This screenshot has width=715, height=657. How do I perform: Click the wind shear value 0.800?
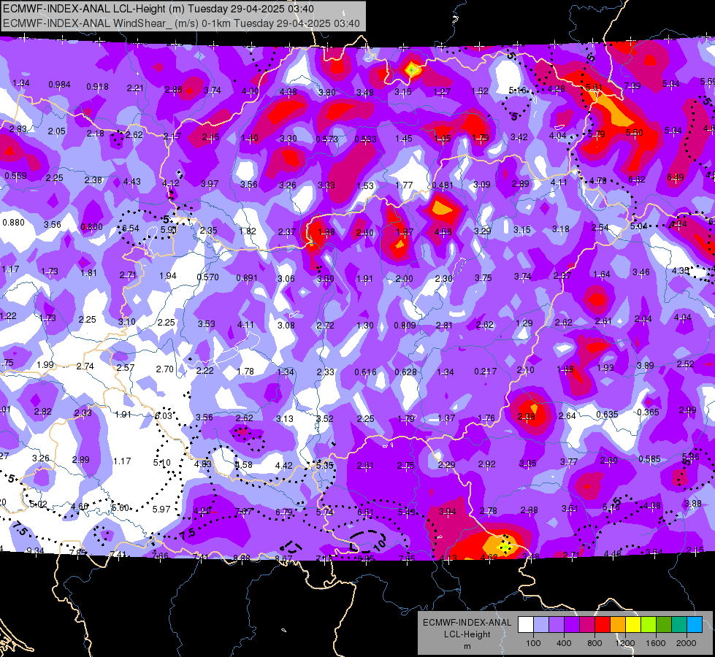[x=91, y=227]
